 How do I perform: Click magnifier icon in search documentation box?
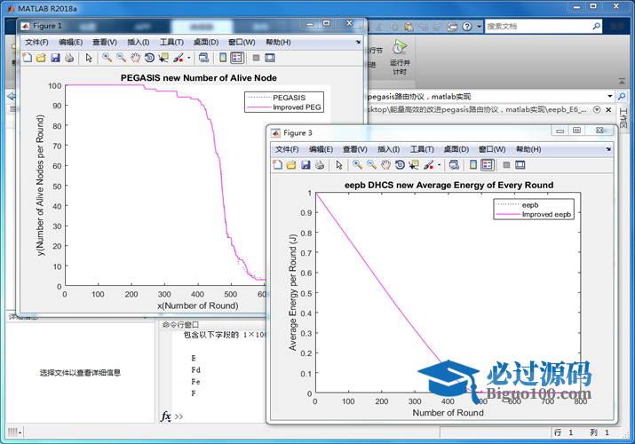(596, 27)
